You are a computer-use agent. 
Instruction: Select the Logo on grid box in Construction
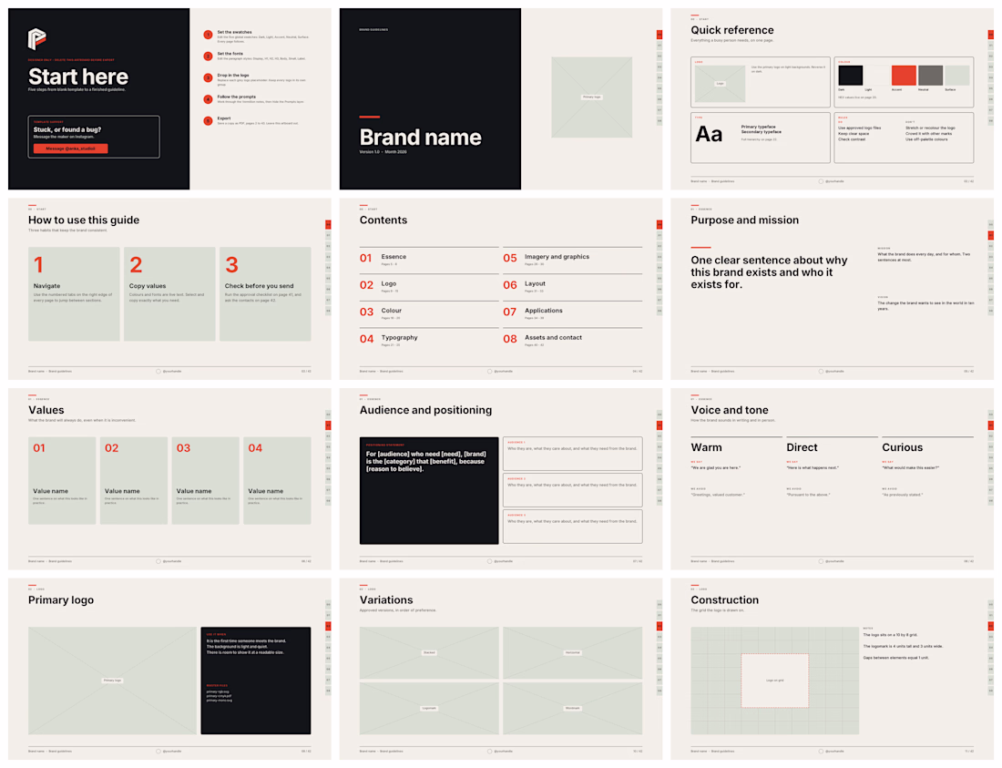[775, 681]
